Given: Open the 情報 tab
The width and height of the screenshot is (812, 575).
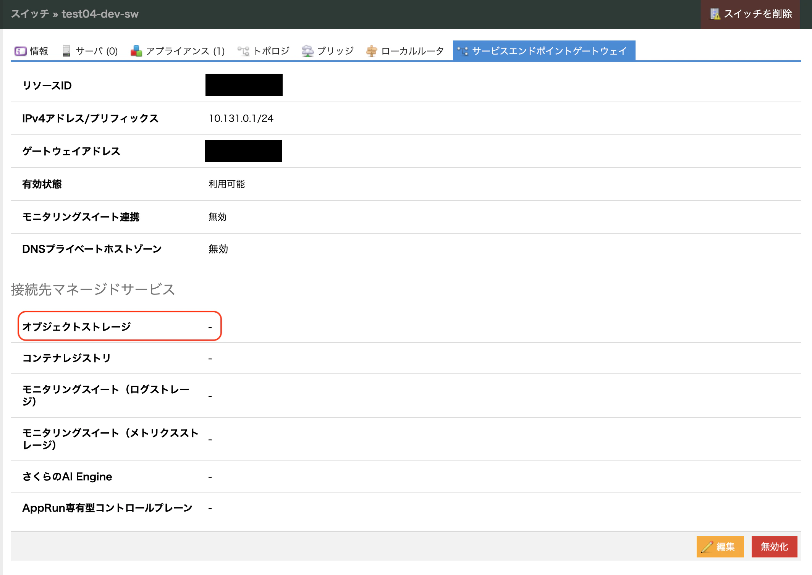Looking at the screenshot, I should tap(32, 51).
